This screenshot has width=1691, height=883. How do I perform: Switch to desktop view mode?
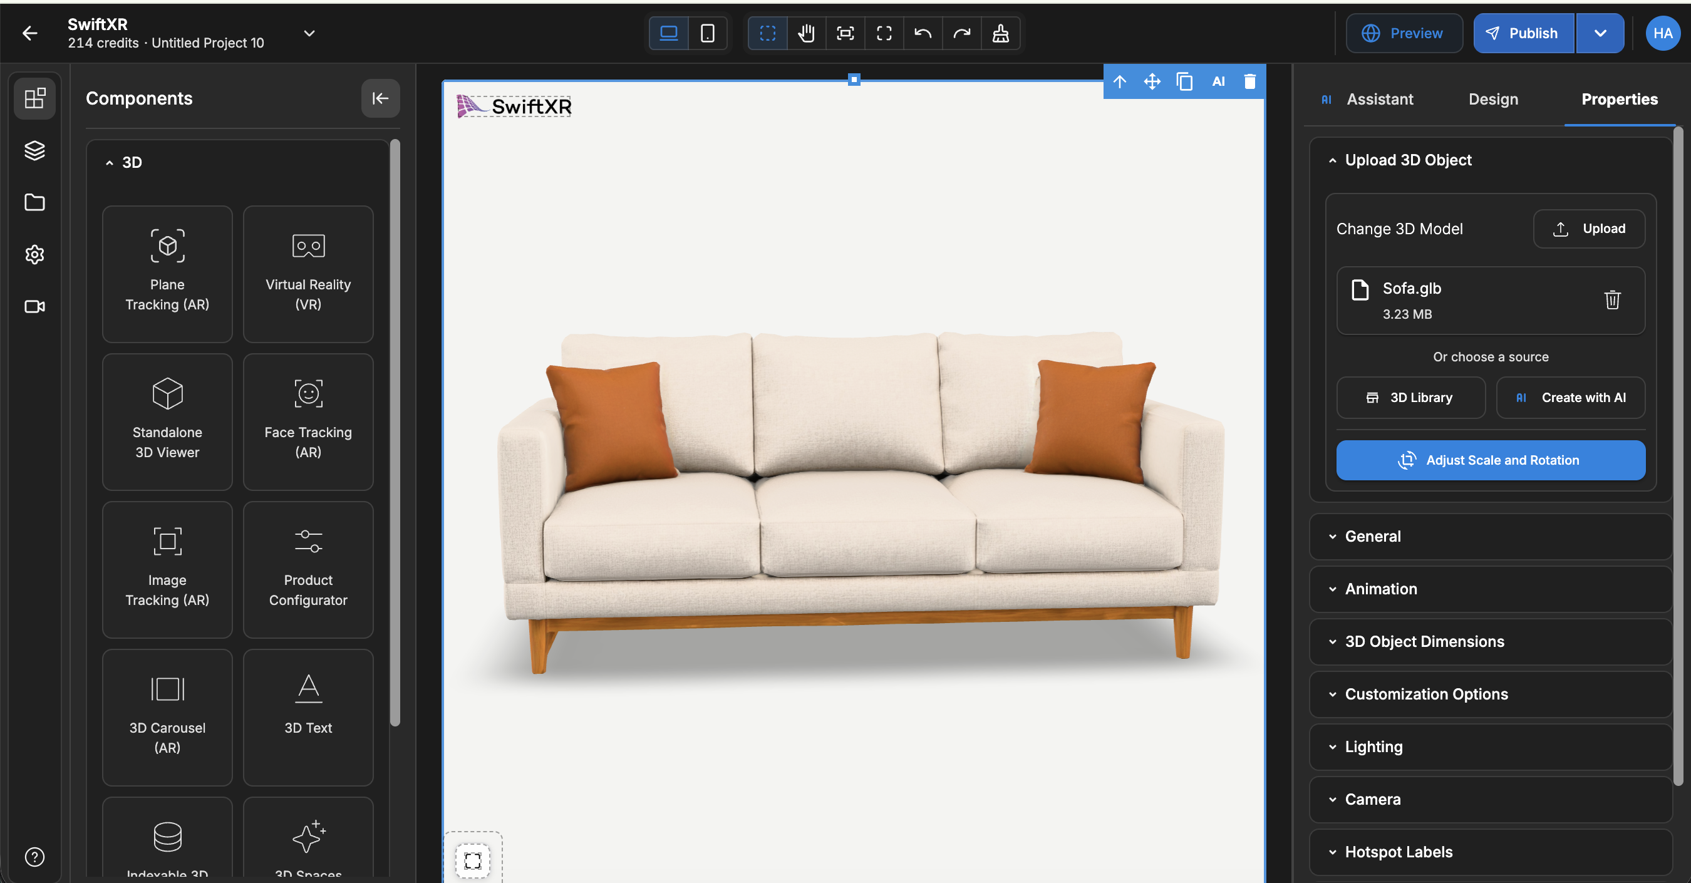coord(668,33)
